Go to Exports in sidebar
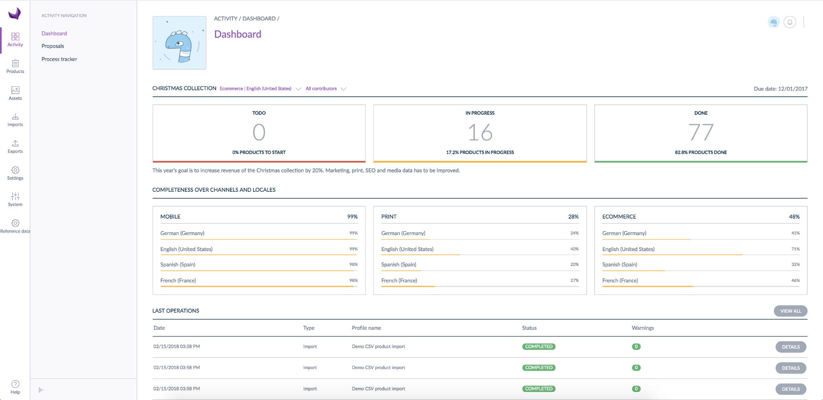Image resolution: width=823 pixels, height=400 pixels. pyautogui.click(x=15, y=146)
